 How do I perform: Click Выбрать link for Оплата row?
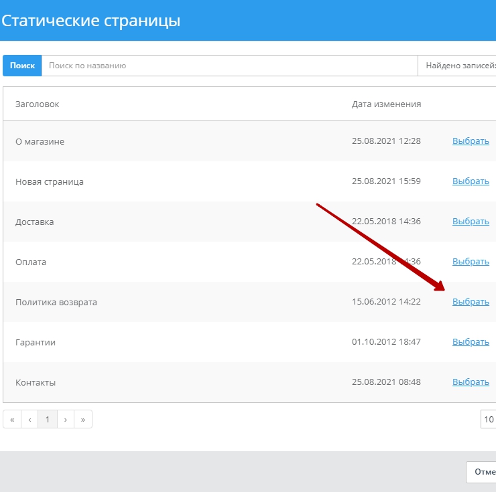click(x=471, y=262)
